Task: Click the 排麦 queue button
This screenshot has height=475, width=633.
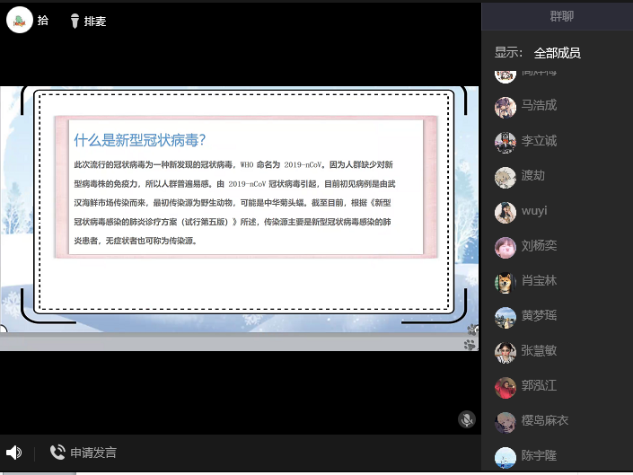Action: (x=95, y=21)
